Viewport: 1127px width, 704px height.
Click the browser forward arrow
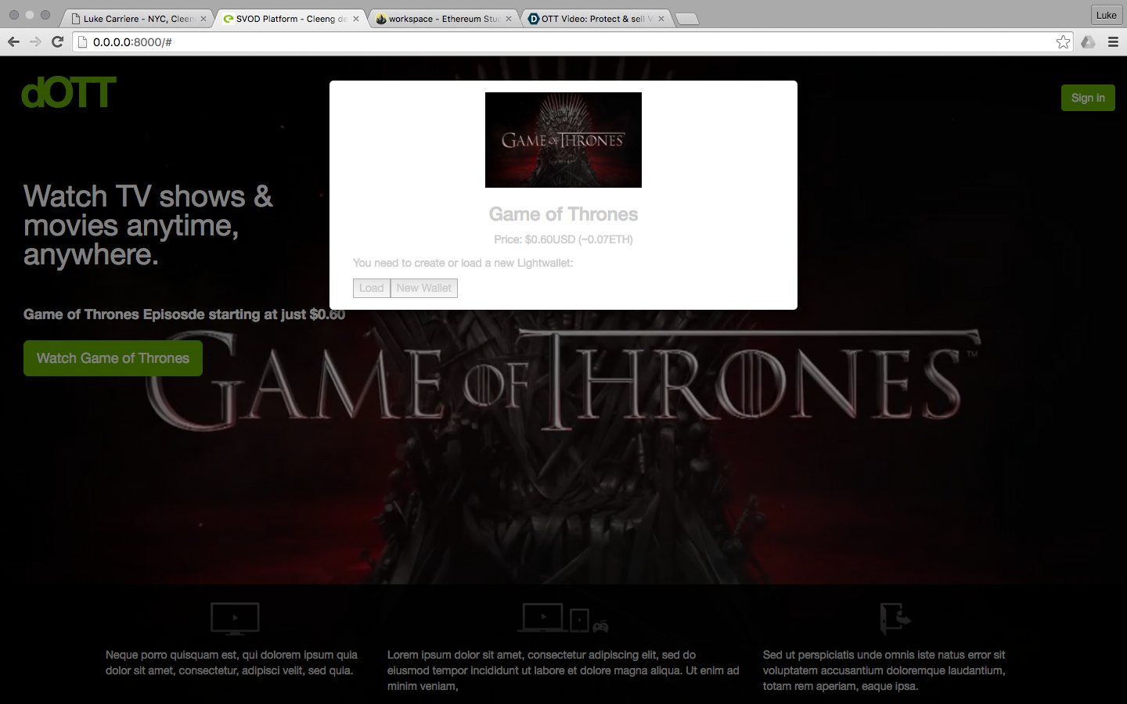[x=35, y=41]
